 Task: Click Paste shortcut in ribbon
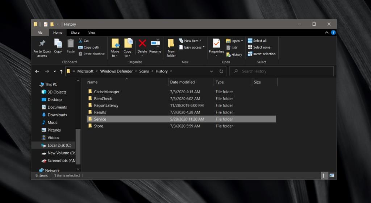coord(92,54)
